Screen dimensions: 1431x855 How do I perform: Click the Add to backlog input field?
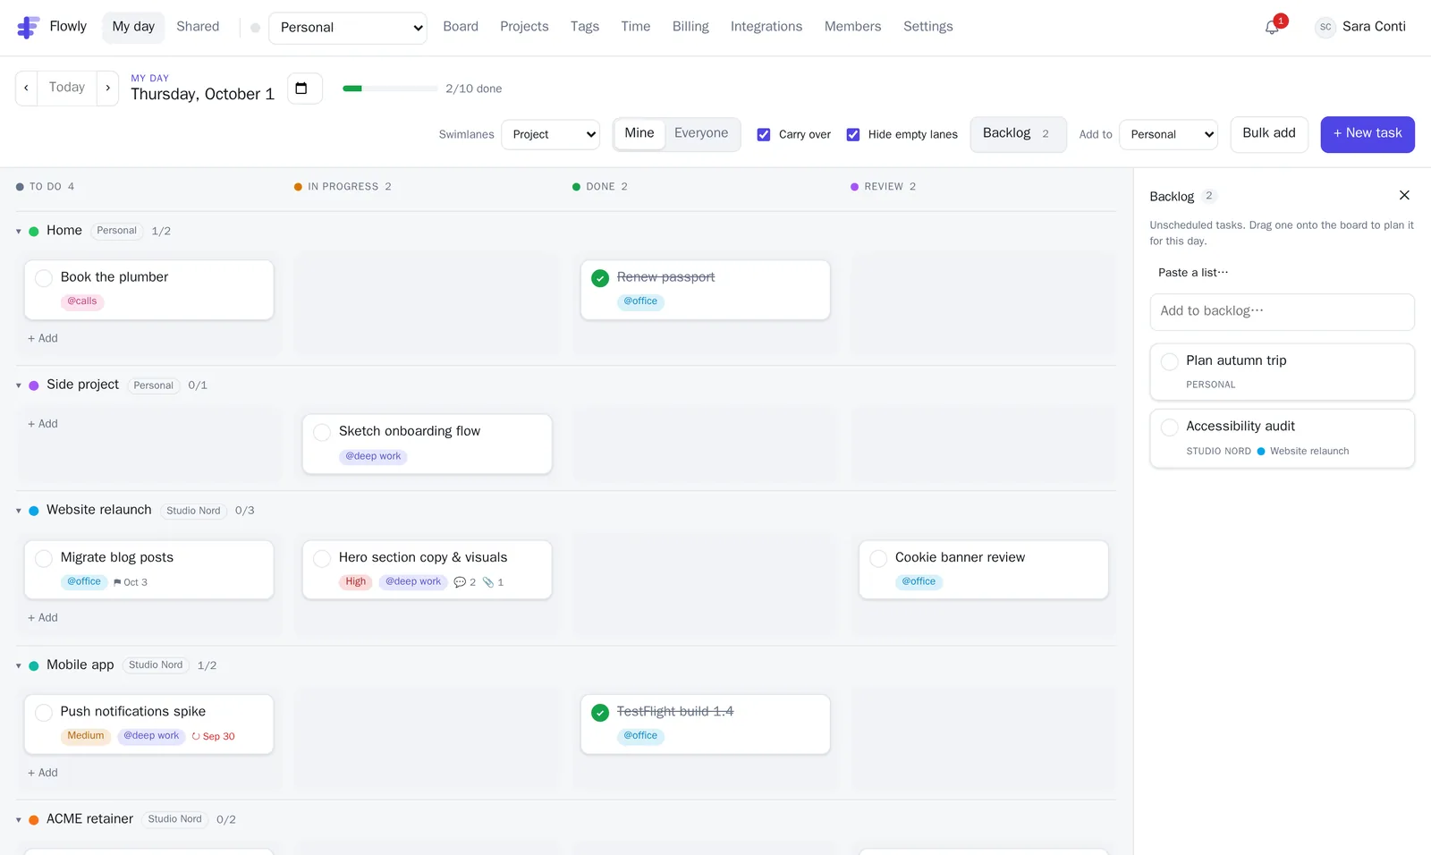(1282, 311)
